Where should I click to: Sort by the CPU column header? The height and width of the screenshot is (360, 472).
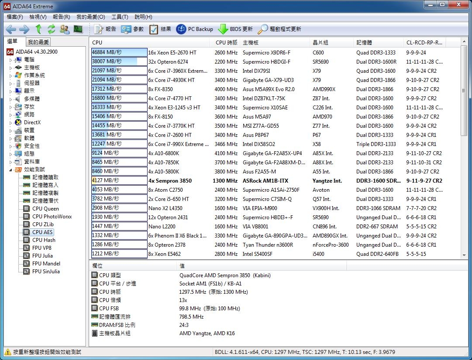150,43
